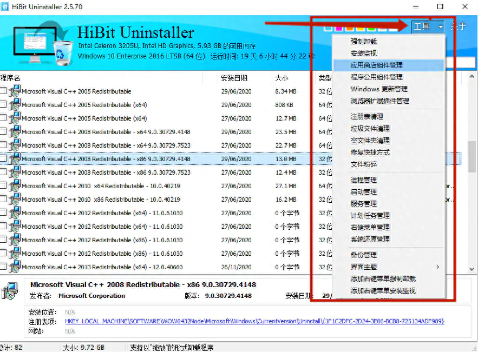Image resolution: width=478 pixels, height=352 pixels.
Task: Select 强制卸载 from the tools menu
Action: [364, 42]
